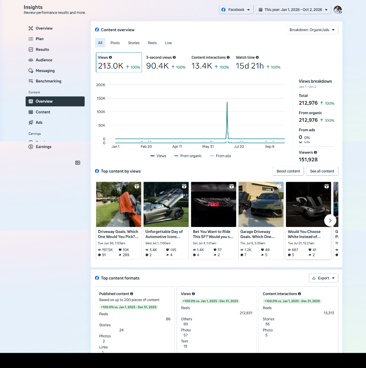Image resolution: width=366 pixels, height=368 pixels.
Task: Click the info icon beside Content interactions metric
Action: pos(228,58)
